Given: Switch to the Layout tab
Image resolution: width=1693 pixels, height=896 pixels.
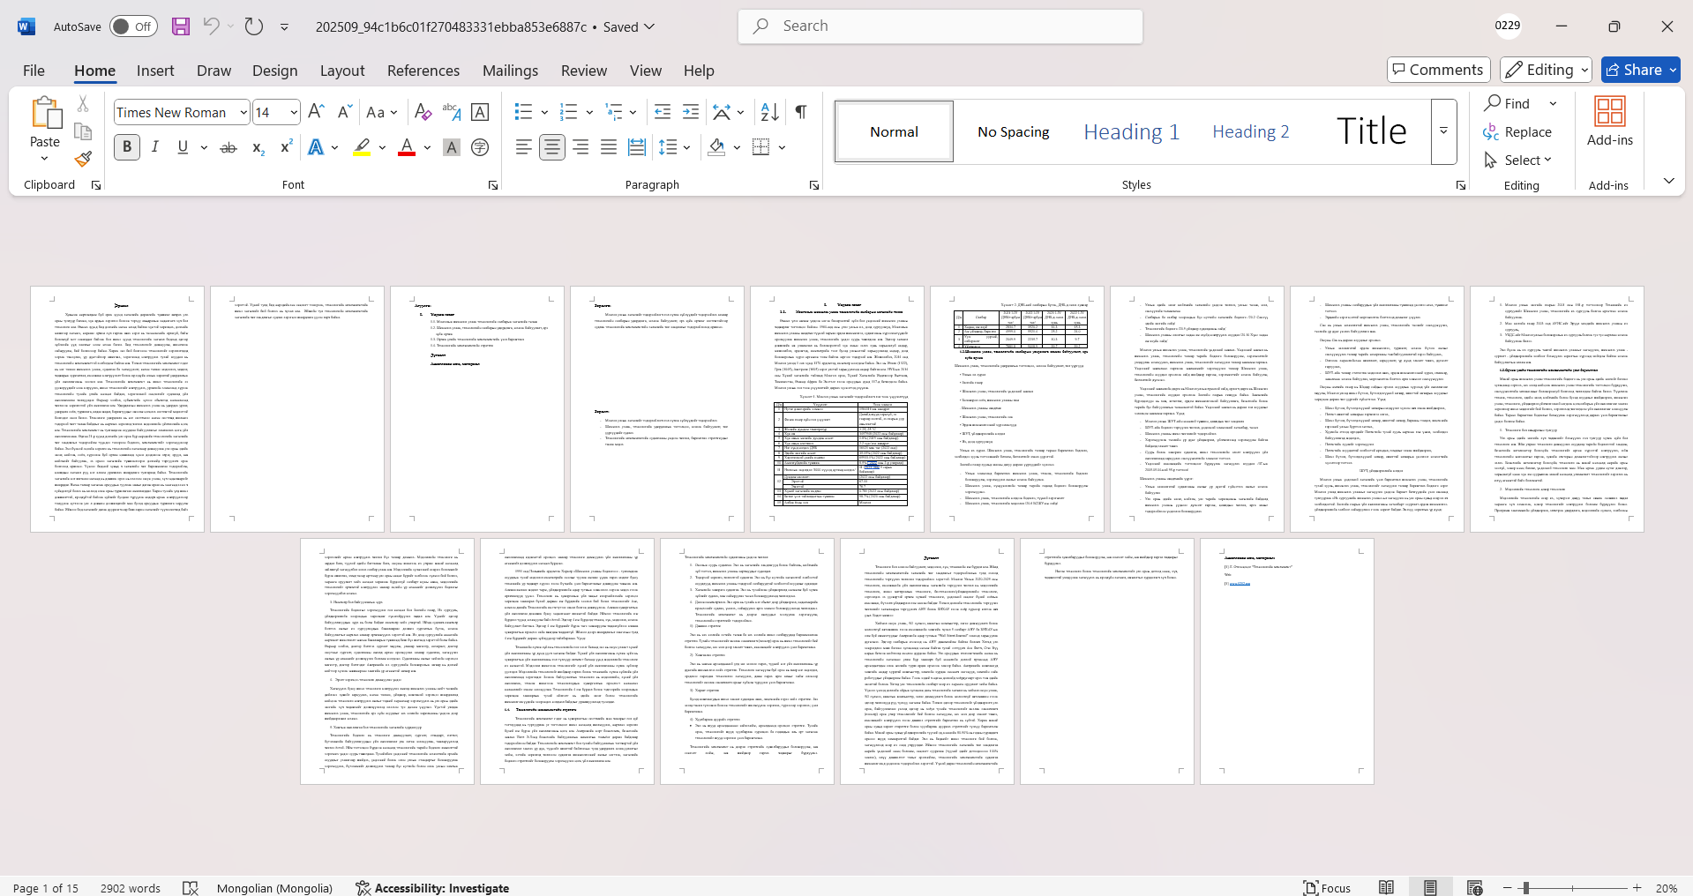Looking at the screenshot, I should tap(341, 71).
